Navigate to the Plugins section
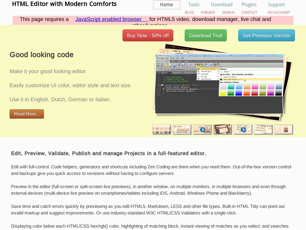Image resolution: width=306 pixels, height=230 pixels. (x=249, y=5)
